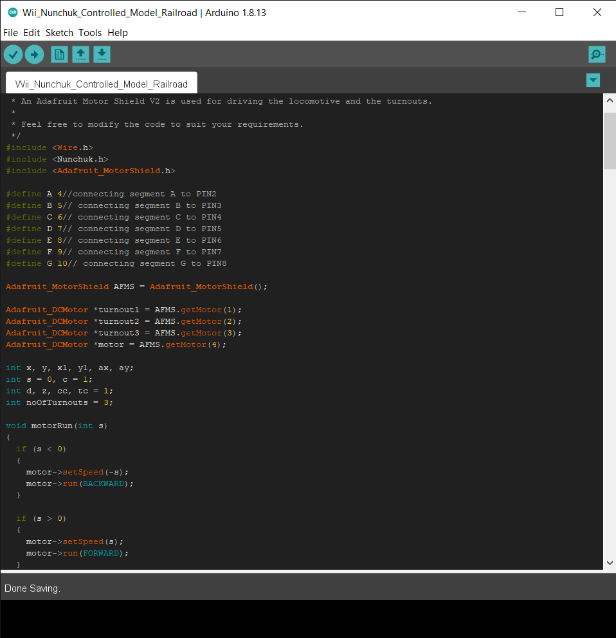Click the '*turnout2 = AFMS.getMotor(2)' line

(123, 321)
